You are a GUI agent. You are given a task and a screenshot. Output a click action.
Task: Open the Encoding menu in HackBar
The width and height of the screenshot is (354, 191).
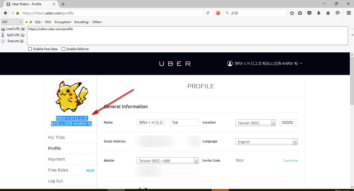pyautogui.click(x=82, y=22)
